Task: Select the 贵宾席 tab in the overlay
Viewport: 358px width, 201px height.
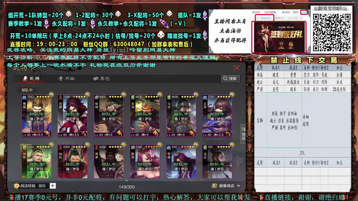Action: 256,12
